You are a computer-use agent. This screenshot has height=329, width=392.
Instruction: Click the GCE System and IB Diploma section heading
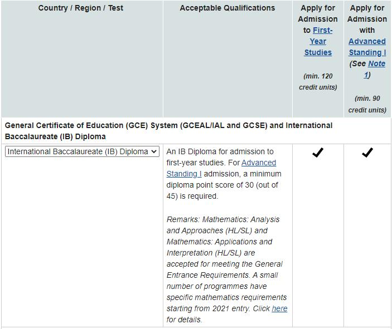click(x=168, y=131)
